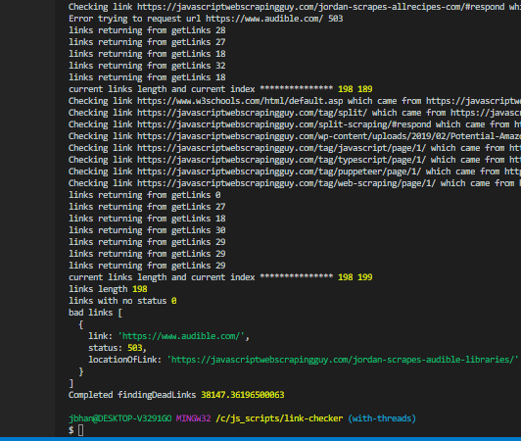521x441 pixels.
Task: Click the (with-threads) branch name
Action: point(382,418)
